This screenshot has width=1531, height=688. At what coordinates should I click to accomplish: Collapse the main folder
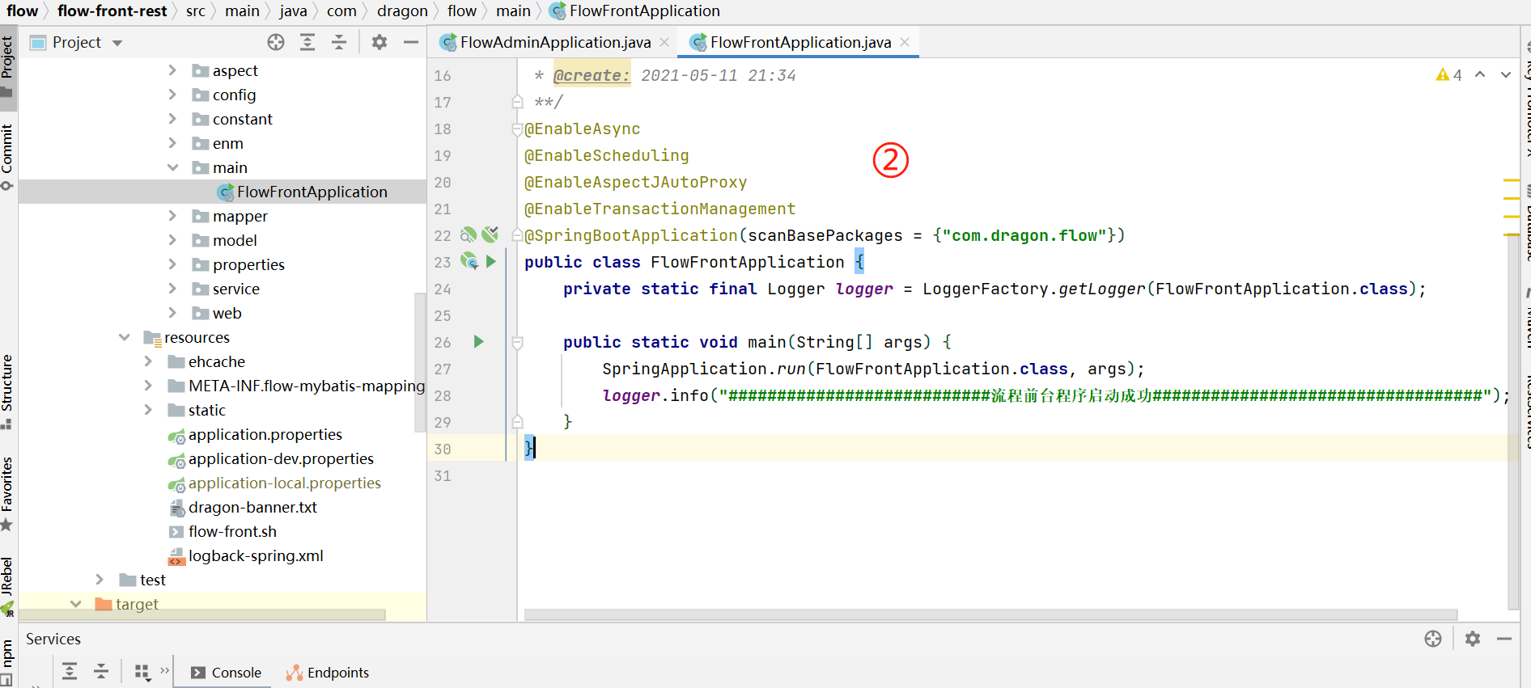(x=172, y=167)
